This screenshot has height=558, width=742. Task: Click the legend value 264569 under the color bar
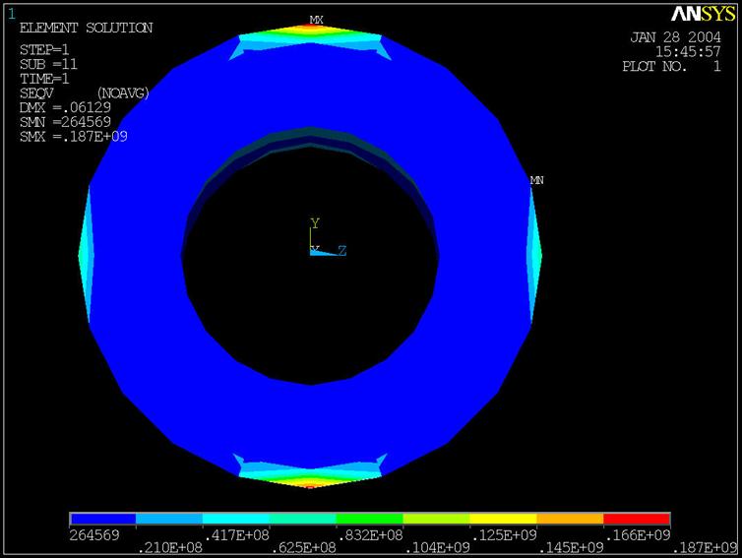pyautogui.click(x=94, y=535)
